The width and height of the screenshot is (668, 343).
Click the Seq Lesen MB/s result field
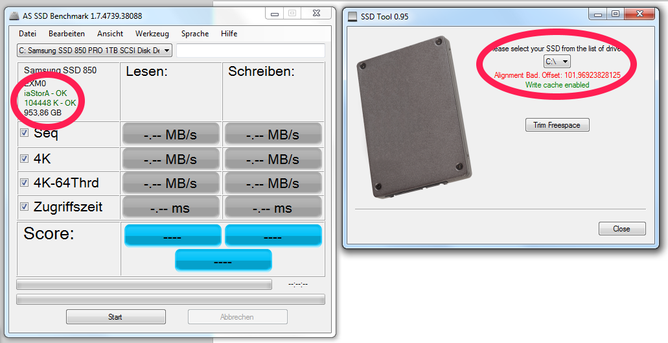click(x=171, y=134)
